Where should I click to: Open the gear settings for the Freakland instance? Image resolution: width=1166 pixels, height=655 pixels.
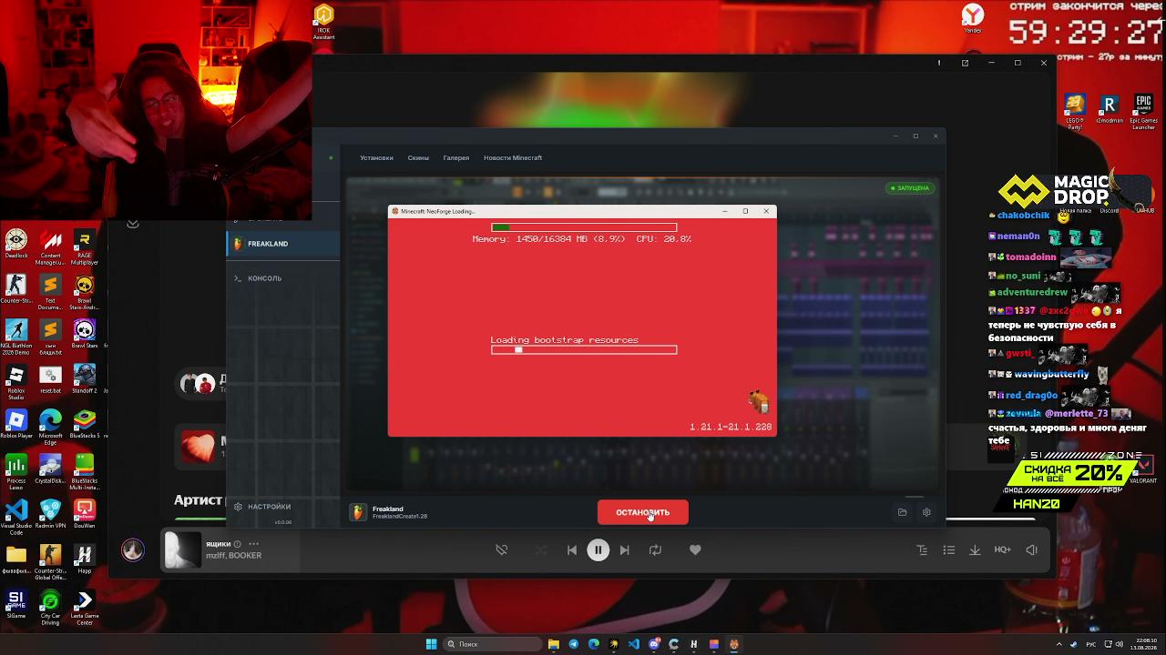[926, 512]
